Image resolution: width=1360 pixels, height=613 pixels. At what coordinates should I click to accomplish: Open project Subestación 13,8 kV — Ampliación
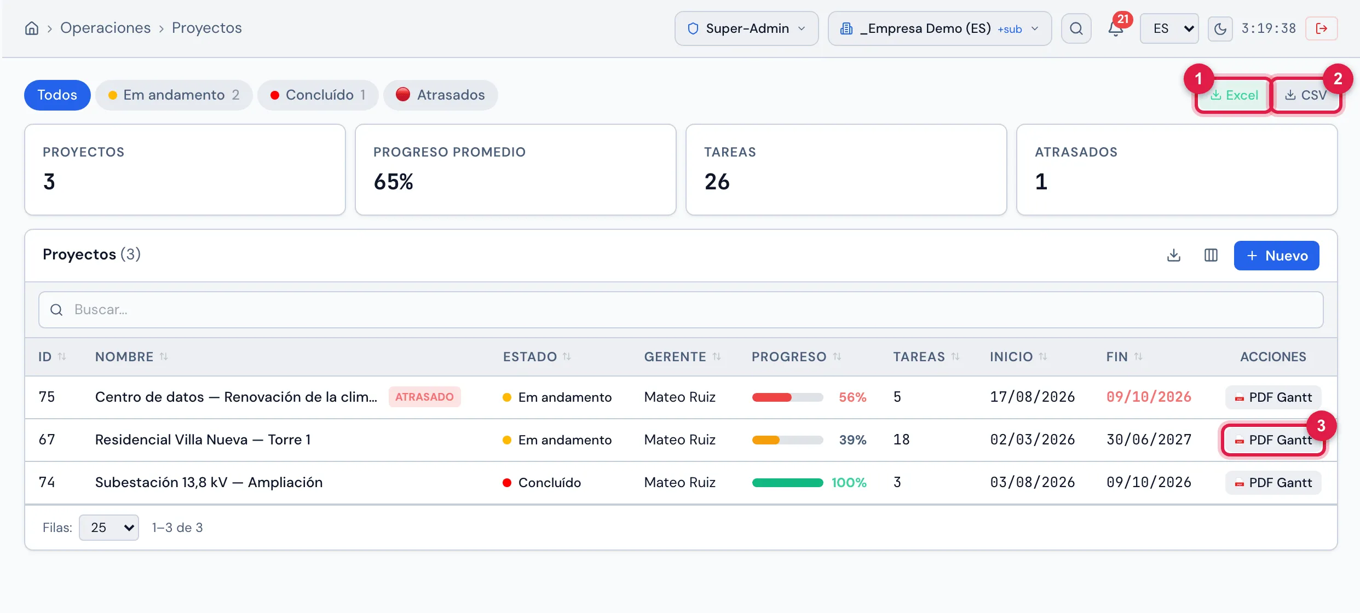pos(209,482)
